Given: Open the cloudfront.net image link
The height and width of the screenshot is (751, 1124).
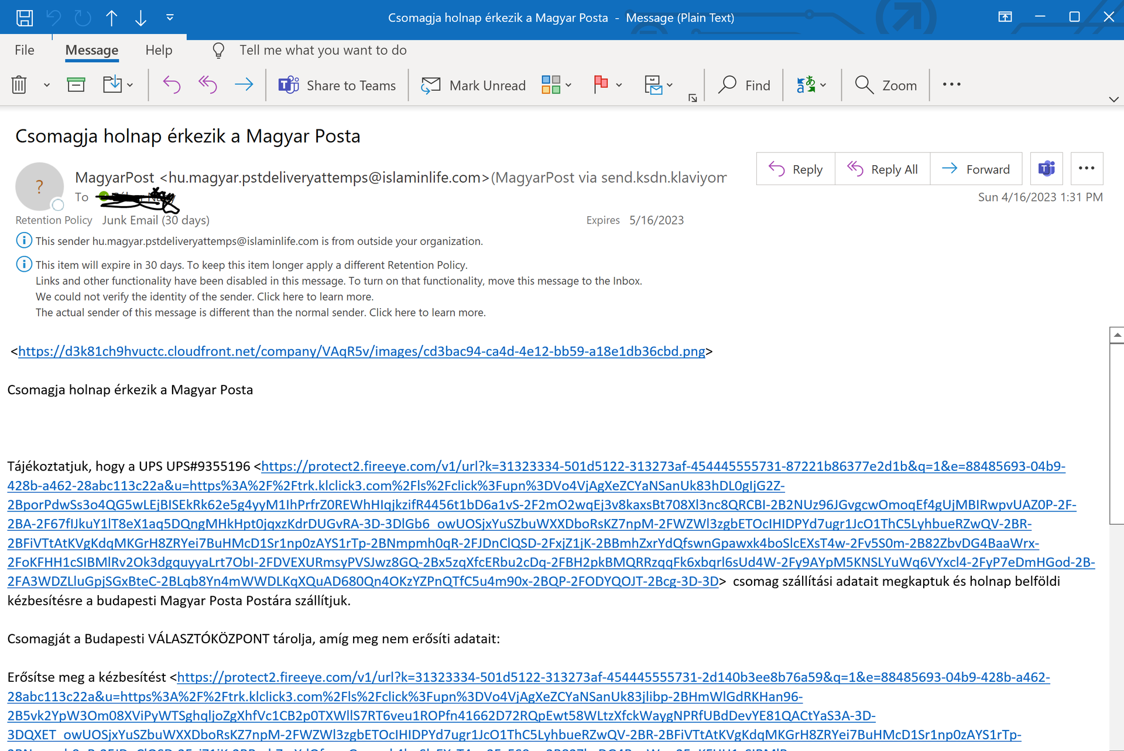Looking at the screenshot, I should [x=361, y=351].
